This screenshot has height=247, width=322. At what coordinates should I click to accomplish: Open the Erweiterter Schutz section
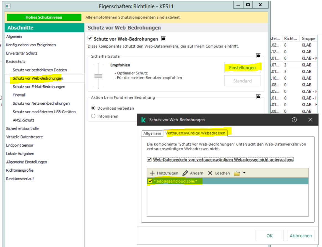coord(22,53)
